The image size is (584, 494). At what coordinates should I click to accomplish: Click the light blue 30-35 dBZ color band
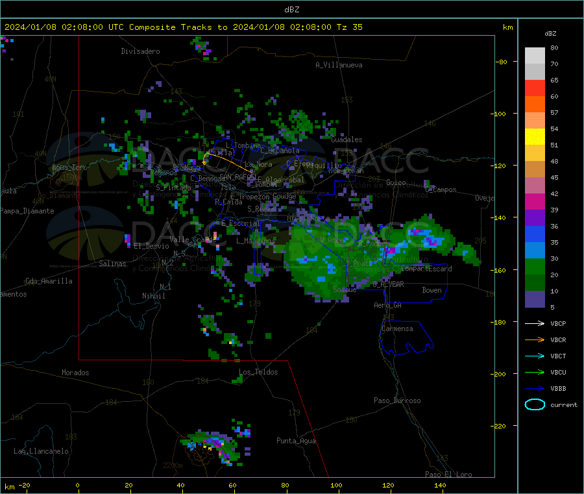(535, 251)
